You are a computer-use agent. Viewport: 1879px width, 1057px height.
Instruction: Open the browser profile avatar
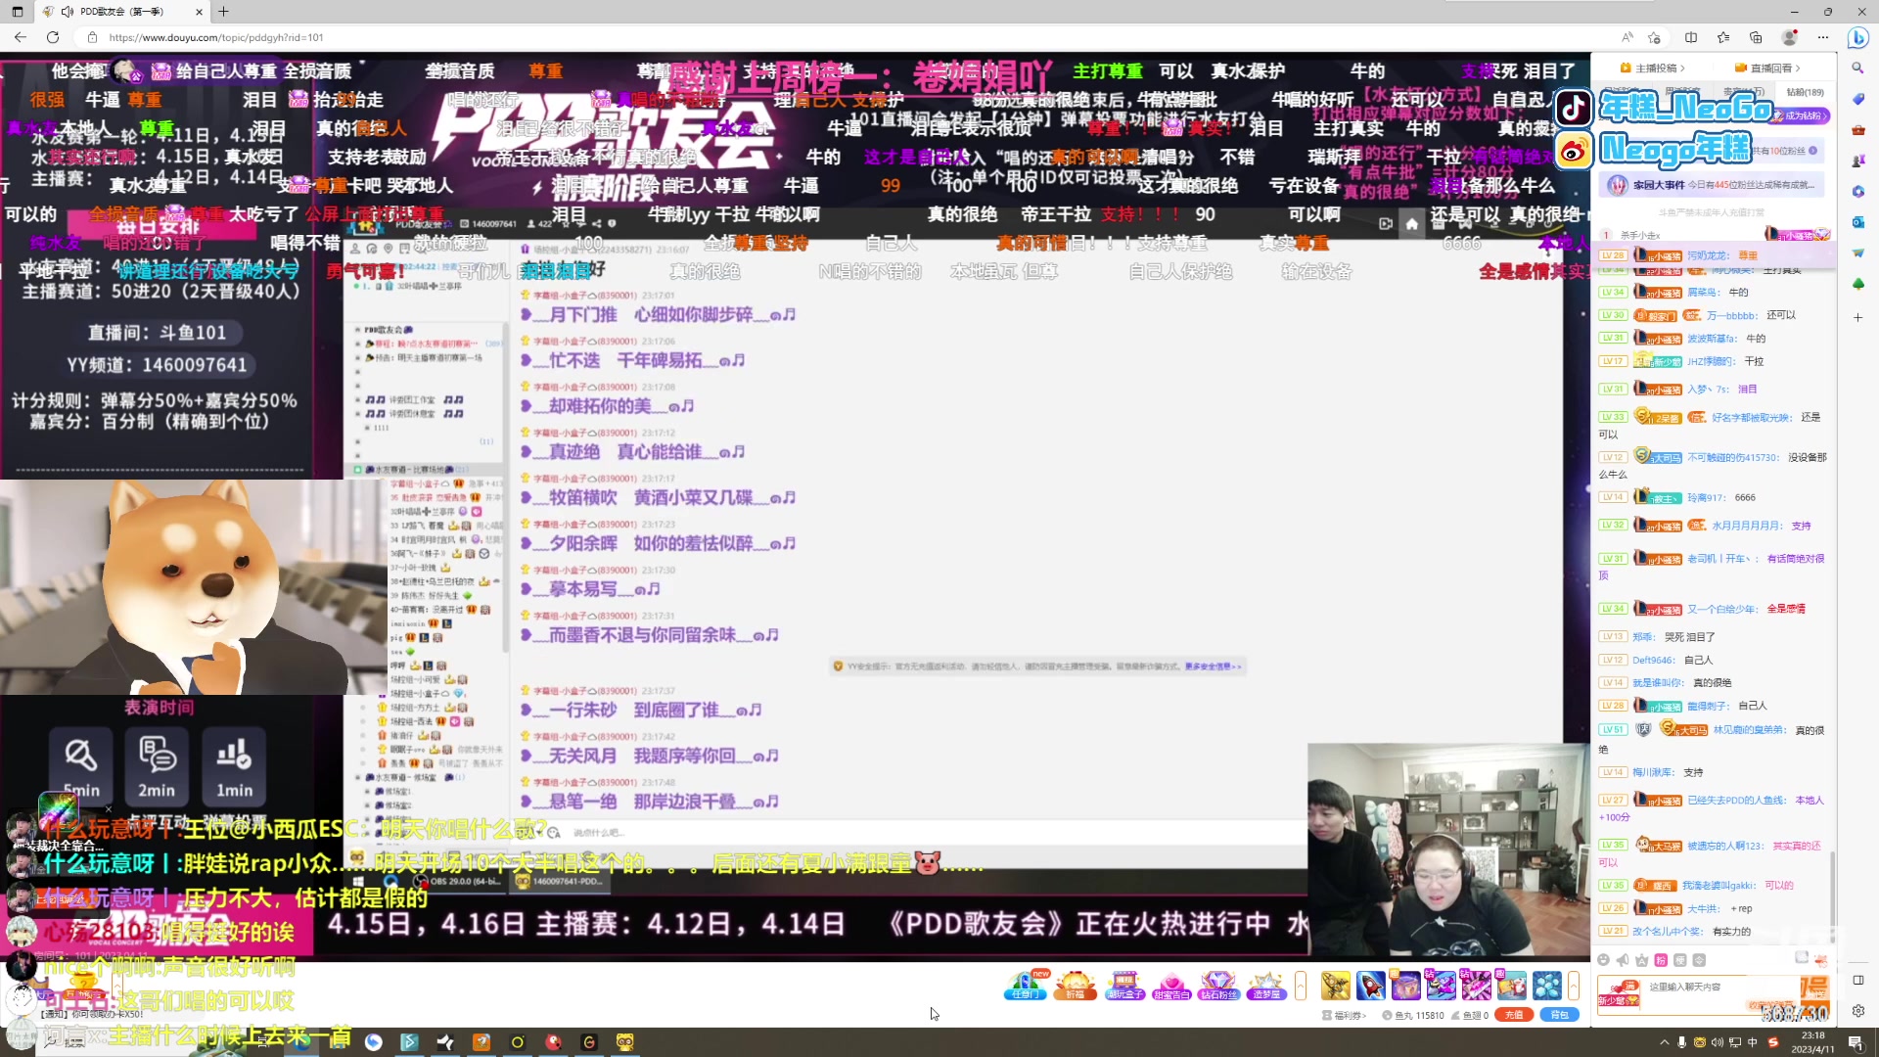tap(1790, 37)
